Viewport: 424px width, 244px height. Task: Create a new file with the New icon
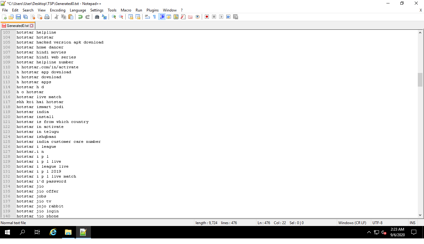(4, 17)
